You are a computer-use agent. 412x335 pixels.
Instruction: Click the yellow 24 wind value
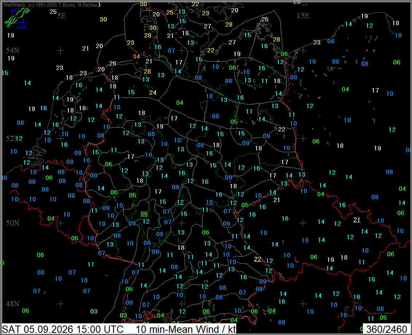coord(153,92)
